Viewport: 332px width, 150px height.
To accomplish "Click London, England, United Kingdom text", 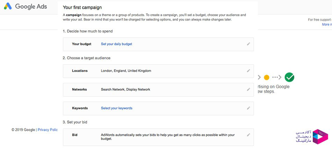I will point(126,71).
